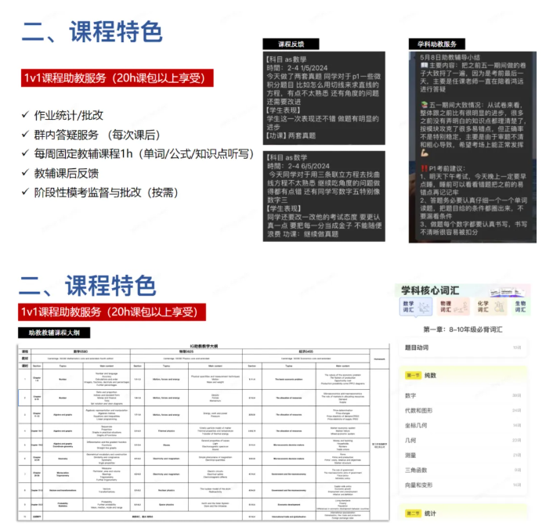Open the 几何 vocabulary list
The width and height of the screenshot is (553, 526).
point(410,441)
